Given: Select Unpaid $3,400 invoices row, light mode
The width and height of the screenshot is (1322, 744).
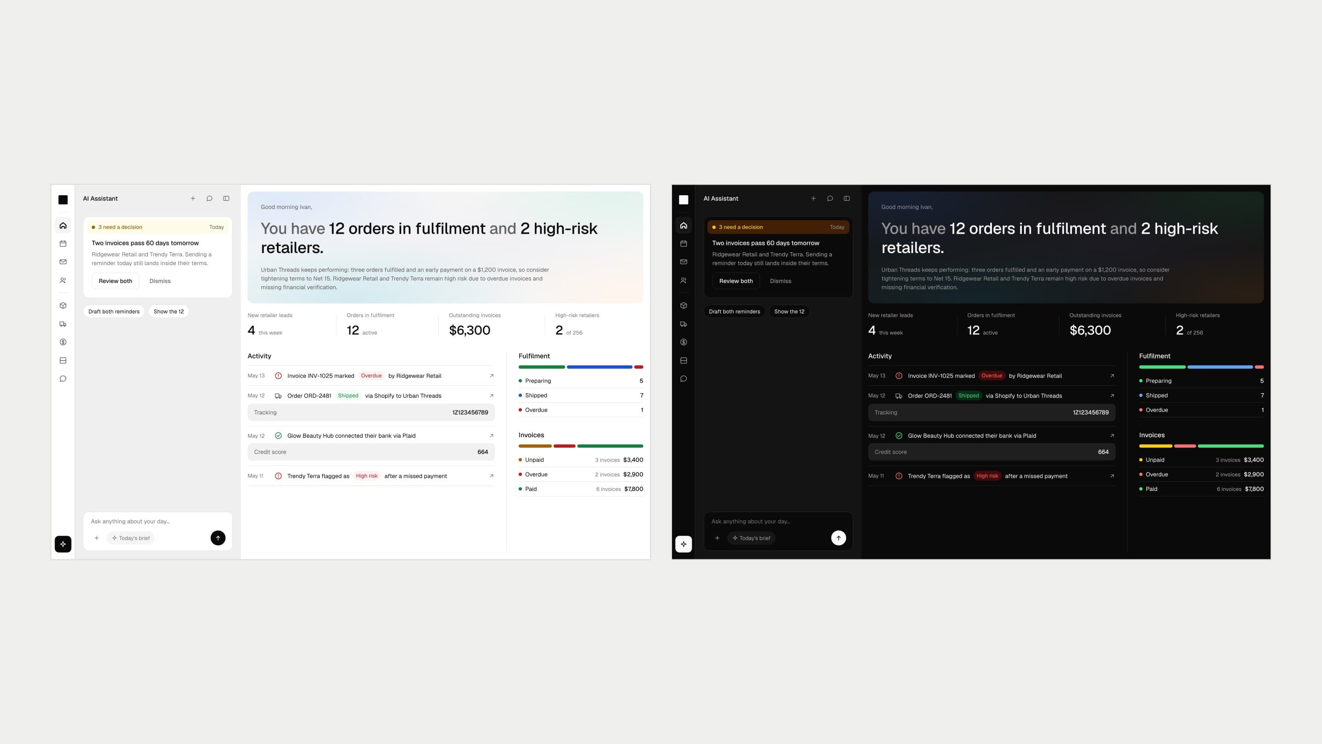Looking at the screenshot, I should pyautogui.click(x=580, y=460).
